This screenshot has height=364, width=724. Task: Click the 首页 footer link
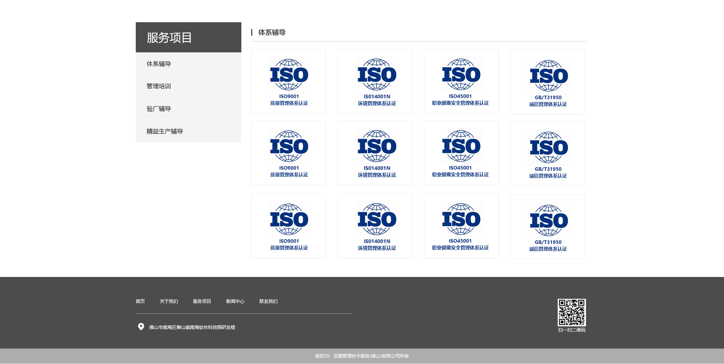140,301
